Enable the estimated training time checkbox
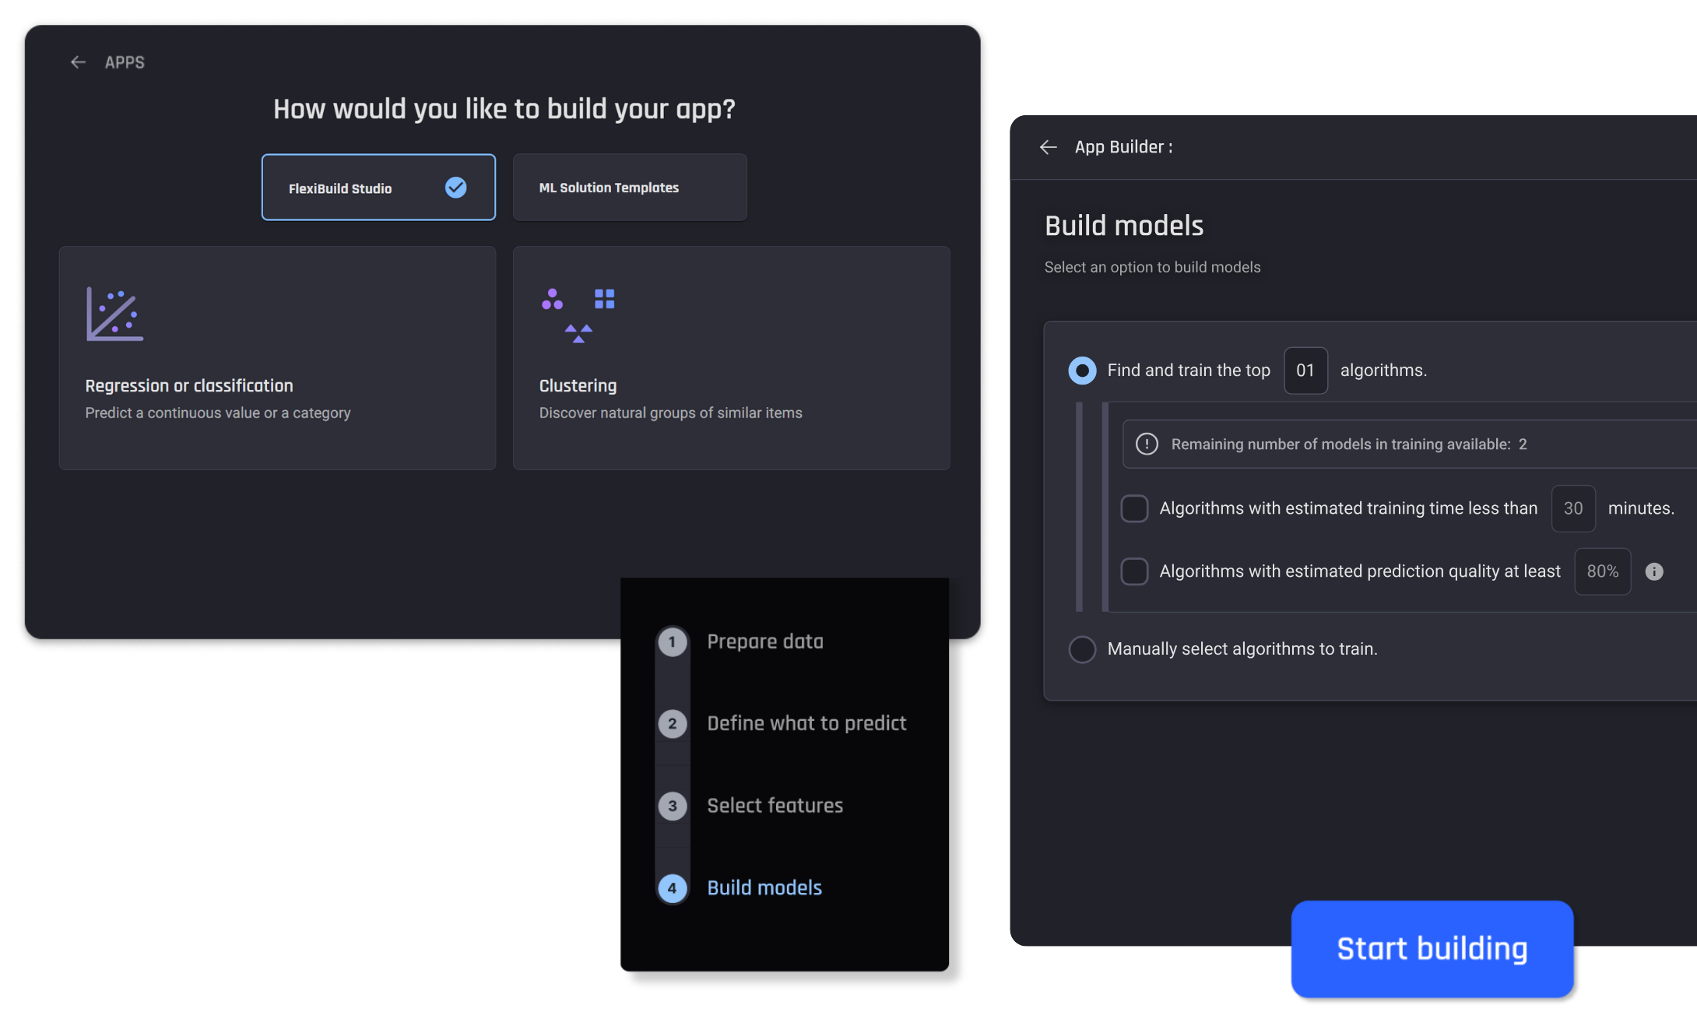 coord(1134,508)
